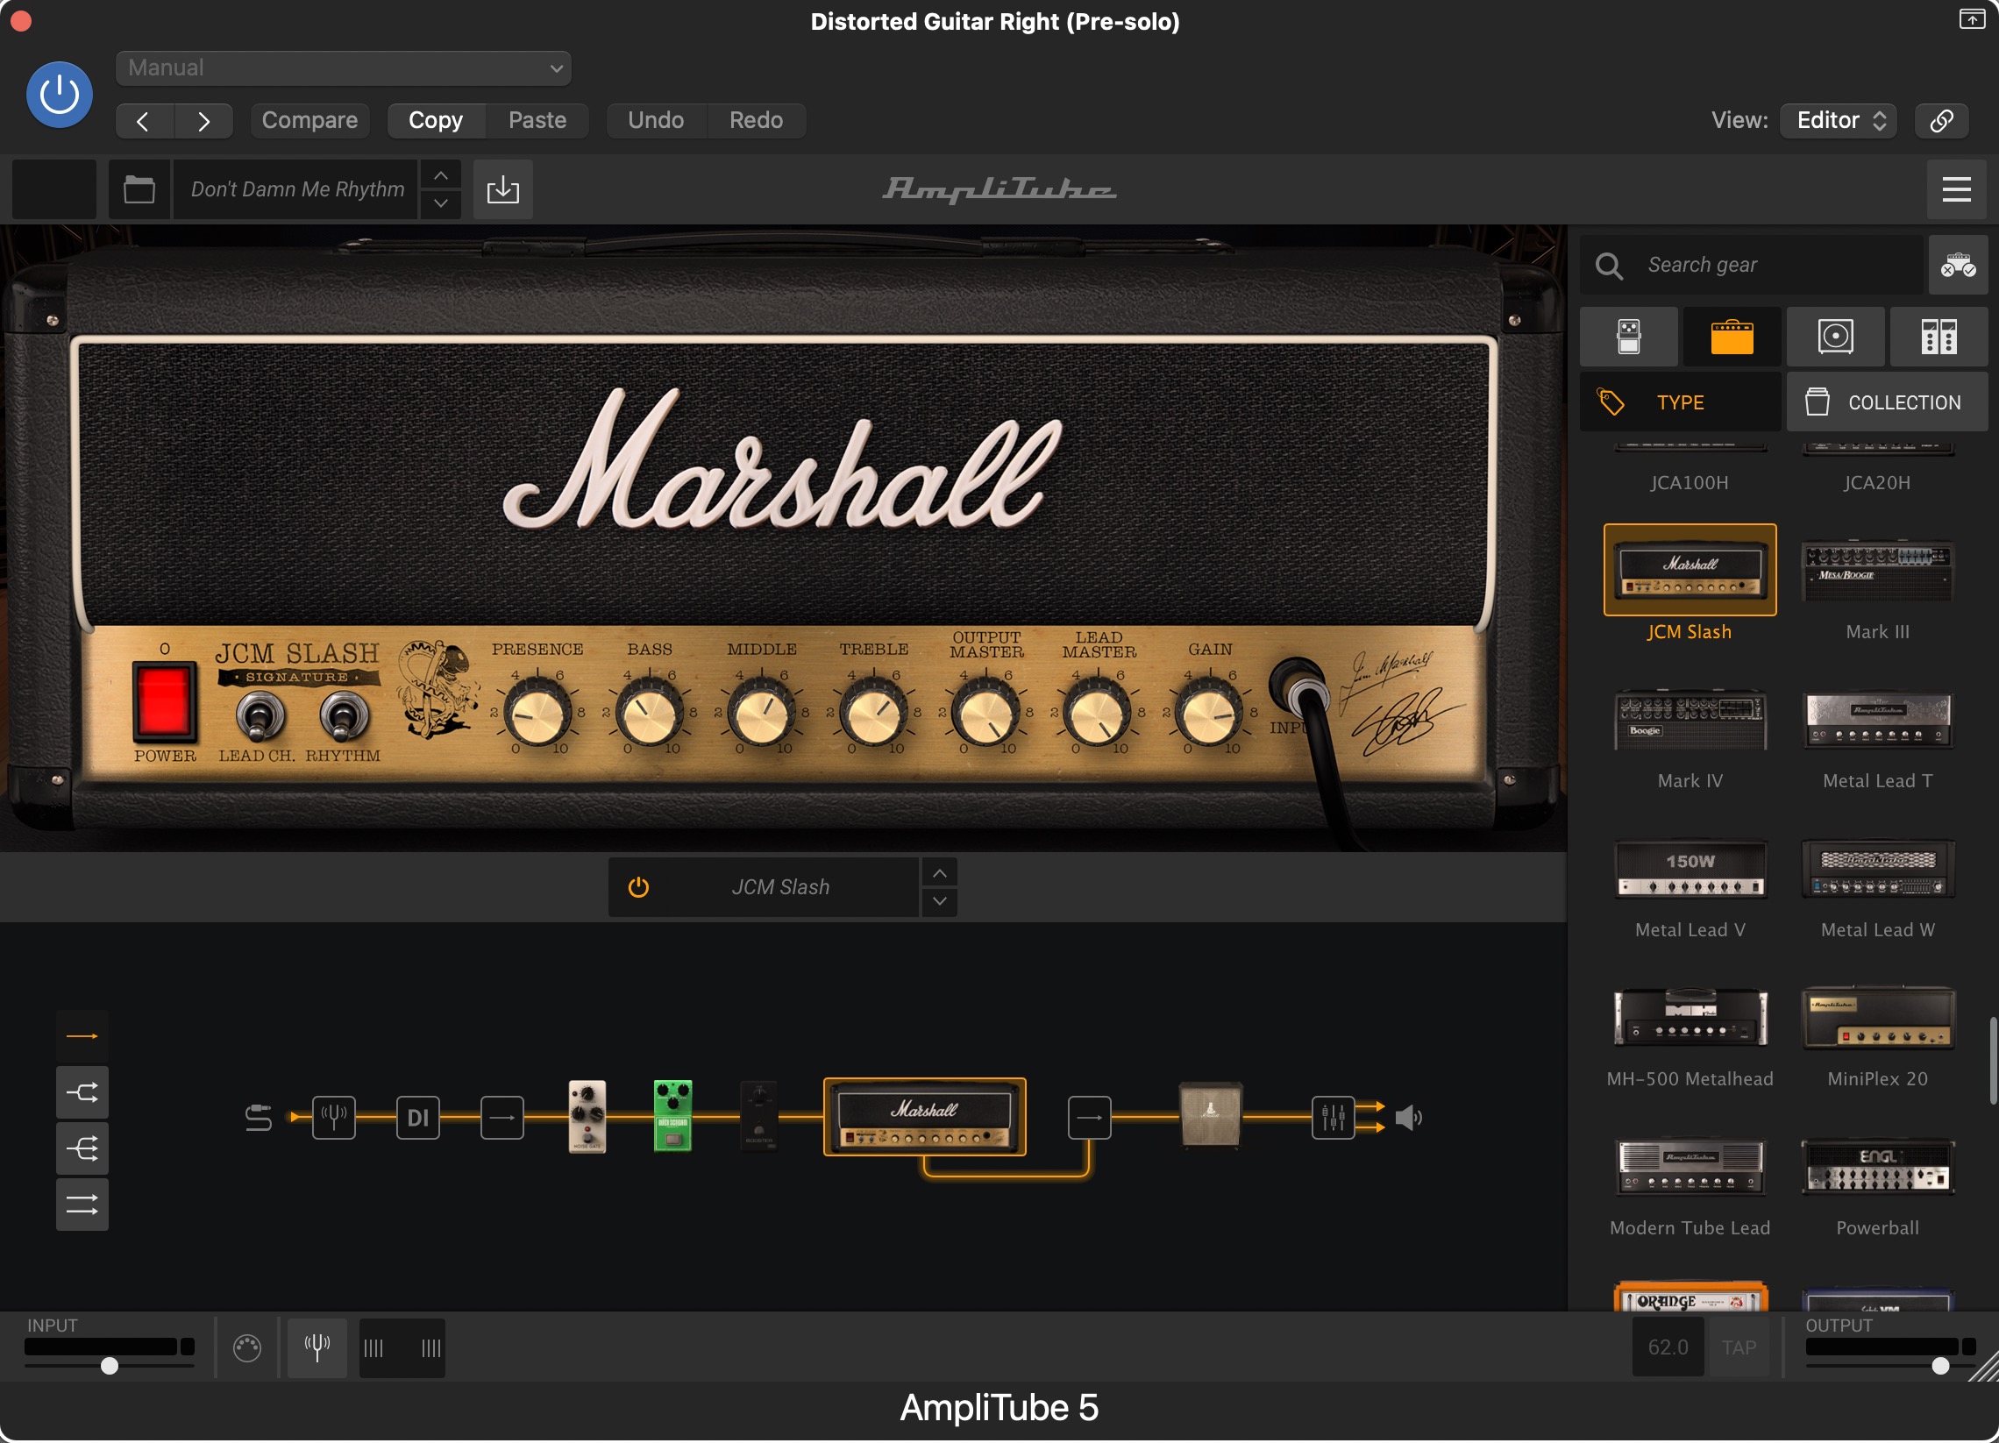The image size is (1999, 1443).
Task: Select the cabinets gear tab
Action: pos(1836,337)
